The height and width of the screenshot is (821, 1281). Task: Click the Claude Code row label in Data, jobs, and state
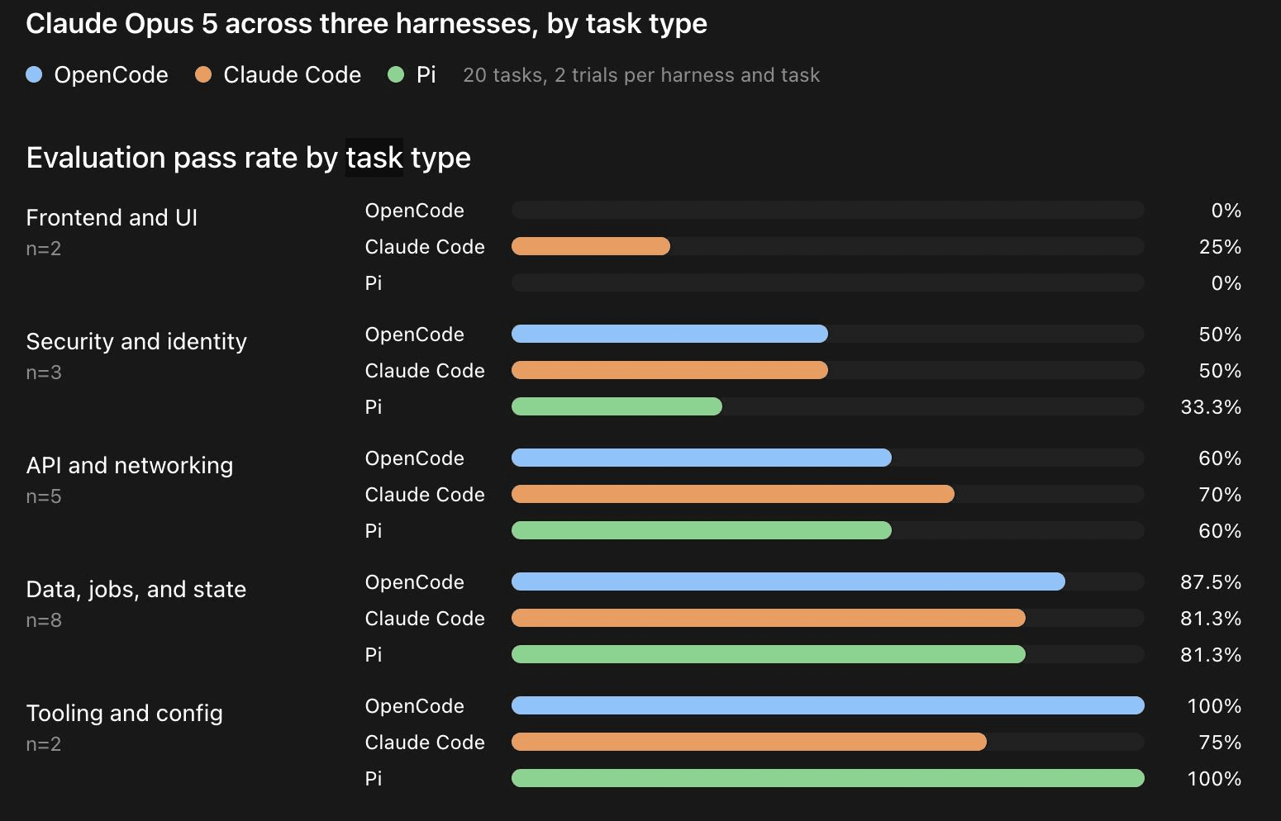(425, 619)
